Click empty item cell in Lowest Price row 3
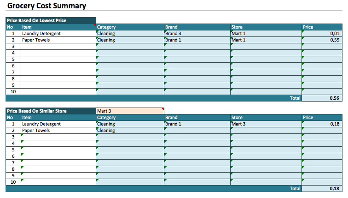 click(x=58, y=47)
